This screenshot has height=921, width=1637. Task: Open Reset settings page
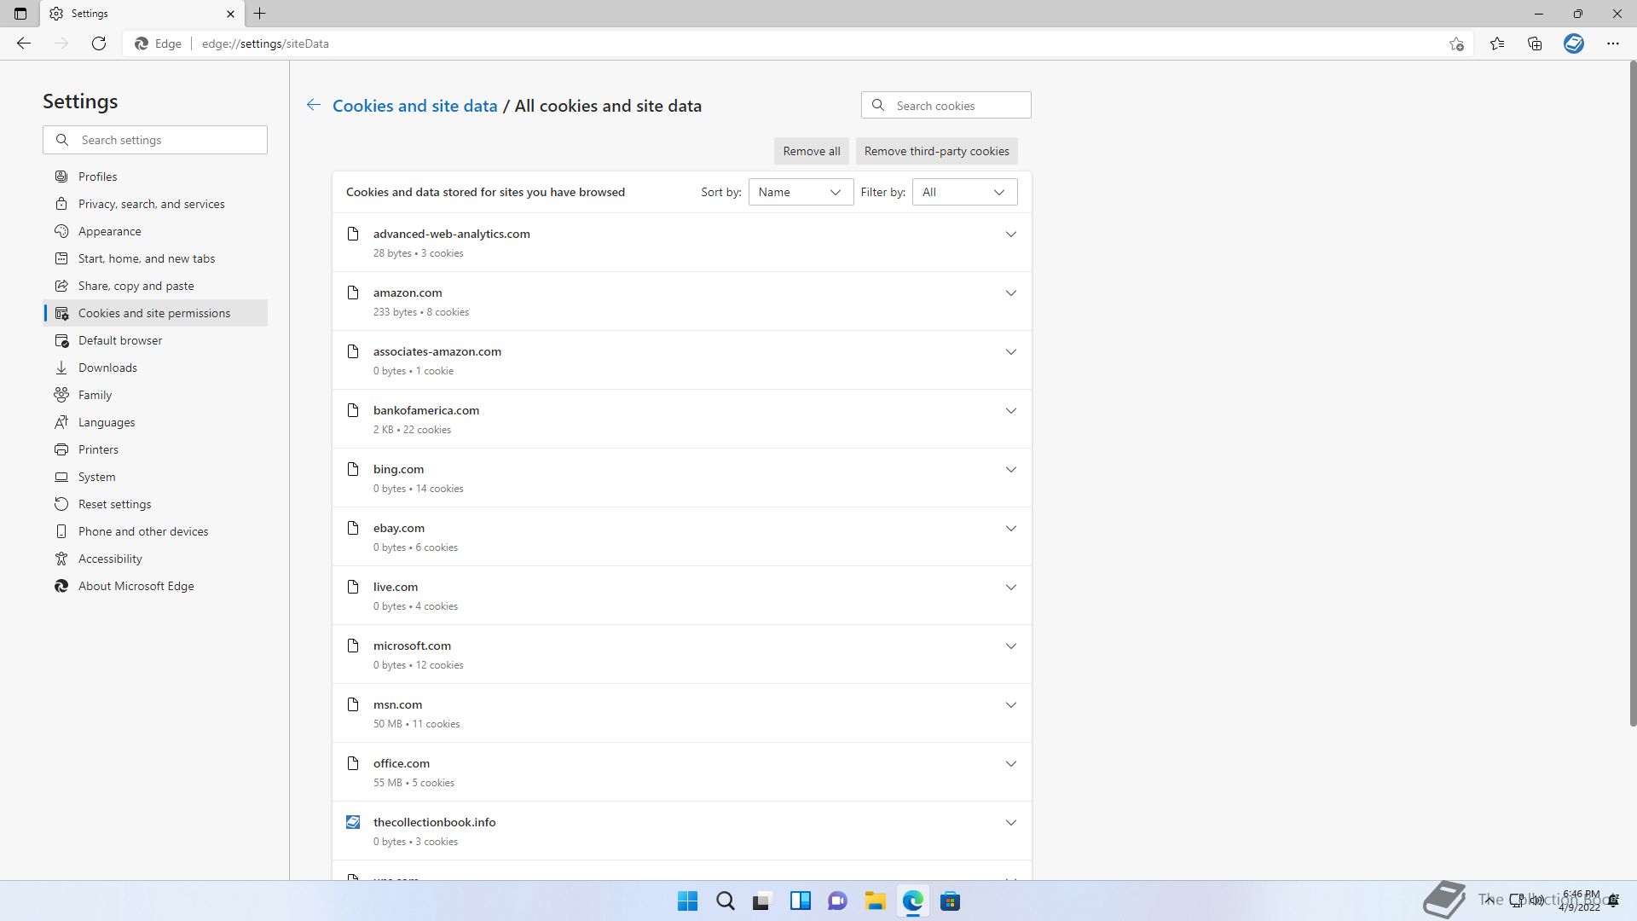155,504
